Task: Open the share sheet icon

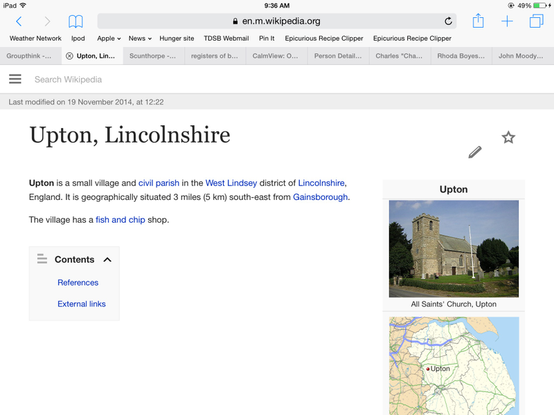Action: tap(478, 21)
